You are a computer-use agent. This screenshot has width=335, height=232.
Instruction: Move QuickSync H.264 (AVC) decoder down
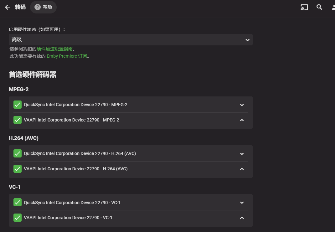[x=242, y=154]
